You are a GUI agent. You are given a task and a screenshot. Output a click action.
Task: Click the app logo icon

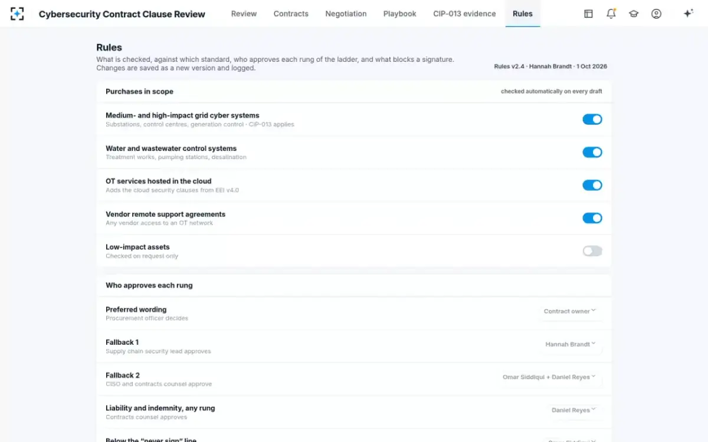[x=17, y=14]
